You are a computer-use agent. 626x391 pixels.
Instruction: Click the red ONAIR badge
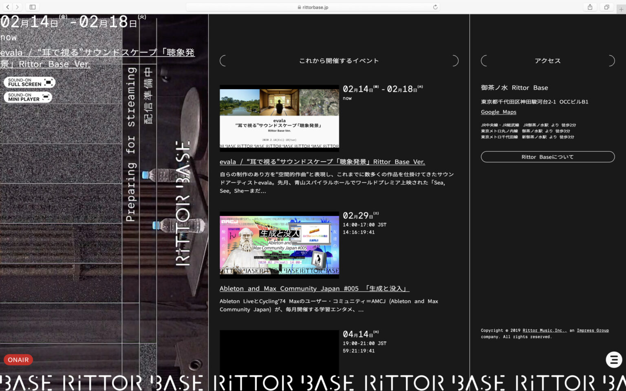[x=18, y=360]
